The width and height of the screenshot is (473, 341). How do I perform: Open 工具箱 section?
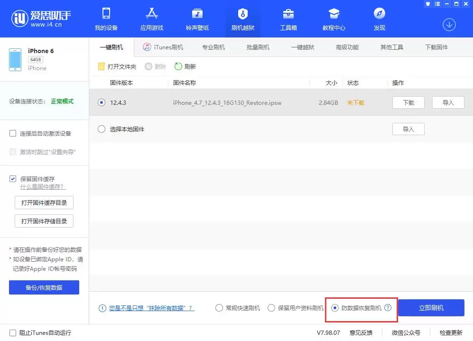coord(288,19)
